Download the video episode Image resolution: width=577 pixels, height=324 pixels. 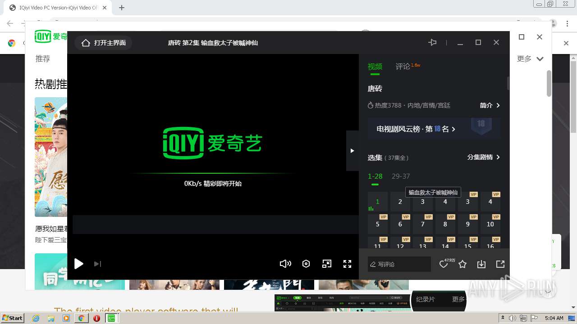tap(481, 264)
